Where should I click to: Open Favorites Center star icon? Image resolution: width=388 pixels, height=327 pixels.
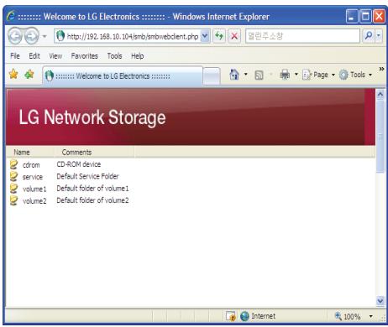(x=13, y=75)
